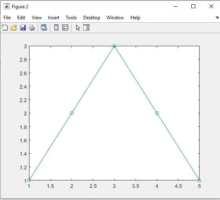220x200 pixels.
Task: Create a new figure with the New icon
Action: pyautogui.click(x=5, y=27)
